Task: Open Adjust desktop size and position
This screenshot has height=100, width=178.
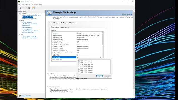Action: tap(31, 31)
